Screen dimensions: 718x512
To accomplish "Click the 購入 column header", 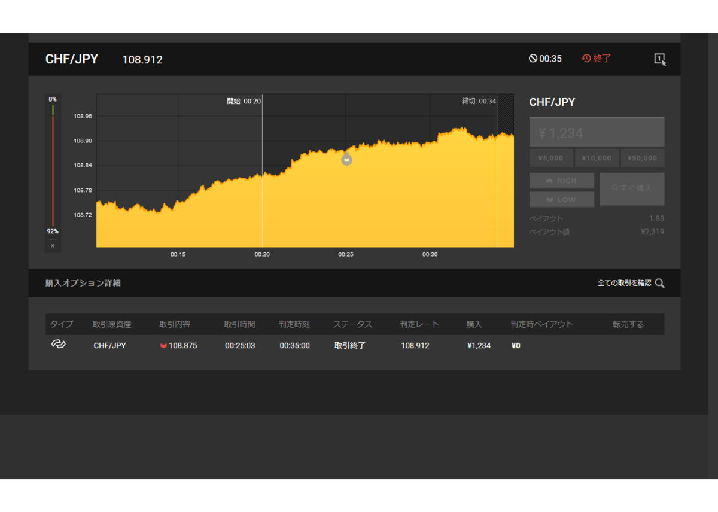I will coord(474,324).
